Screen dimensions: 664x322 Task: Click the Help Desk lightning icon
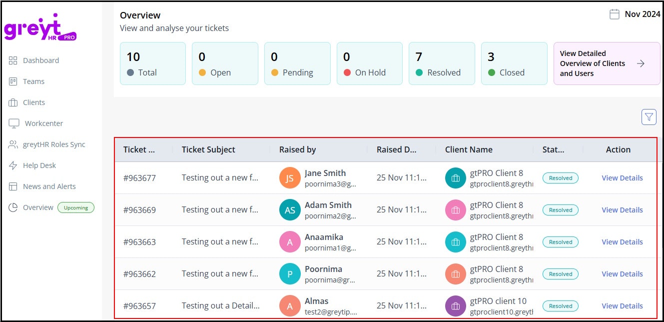(13, 165)
